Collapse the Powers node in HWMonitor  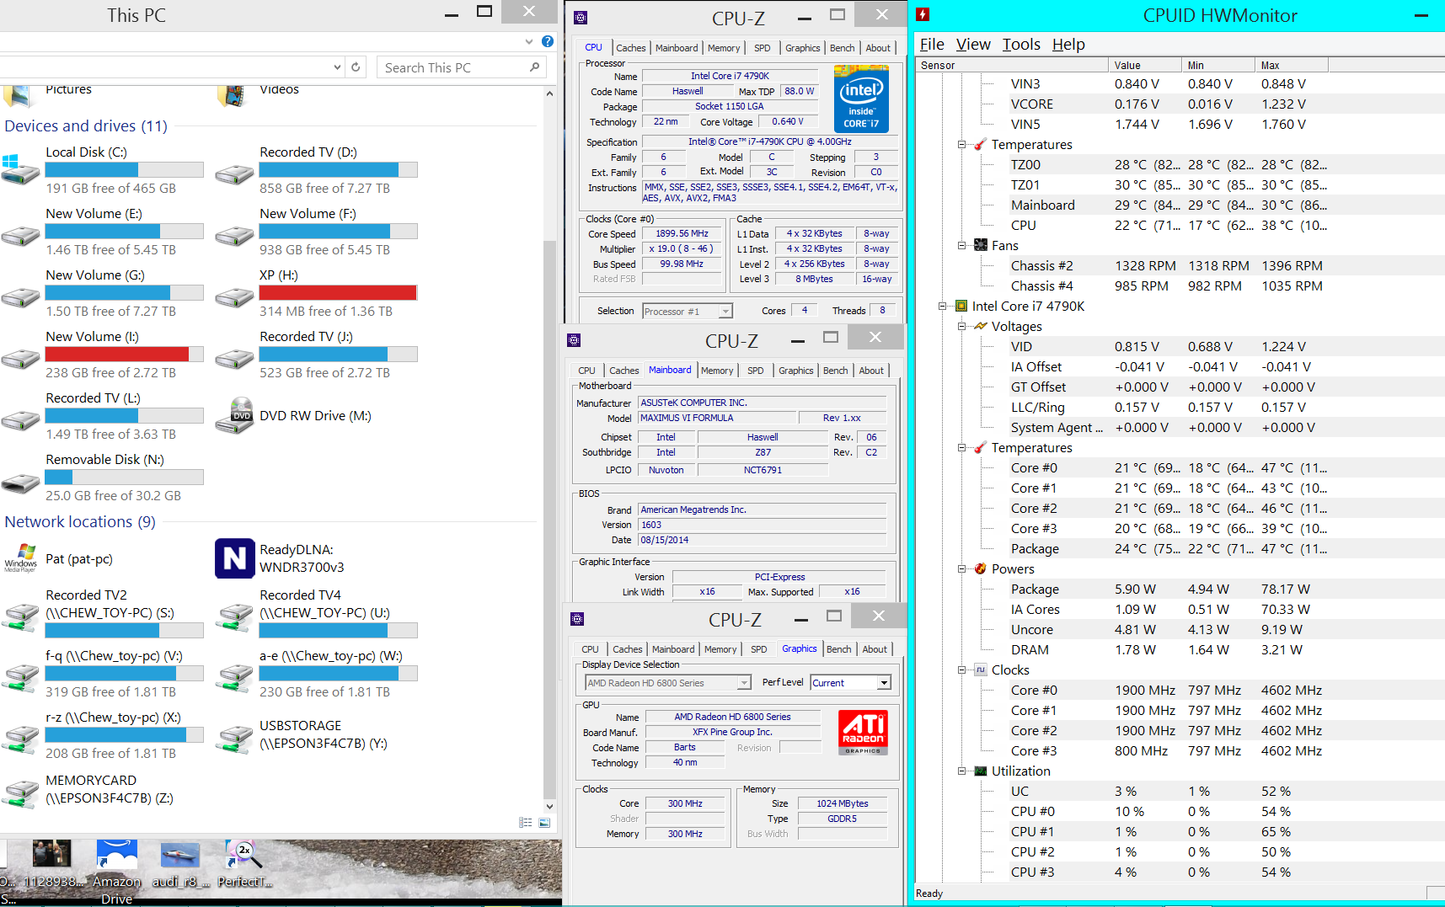tap(962, 569)
